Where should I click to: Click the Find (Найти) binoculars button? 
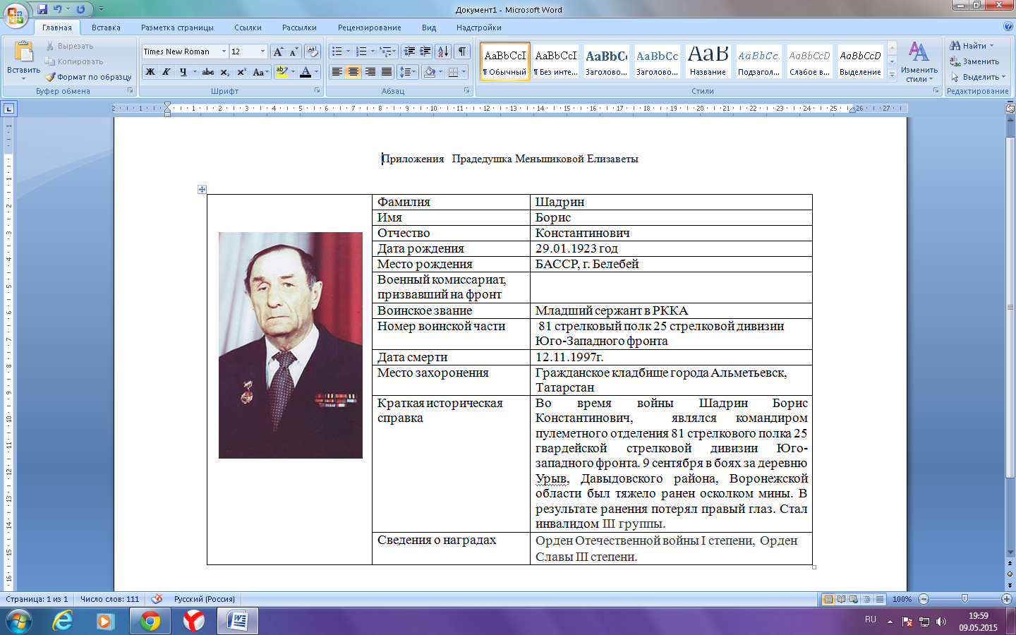(971, 46)
